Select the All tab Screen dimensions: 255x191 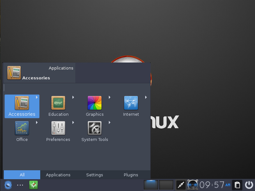tap(22, 175)
